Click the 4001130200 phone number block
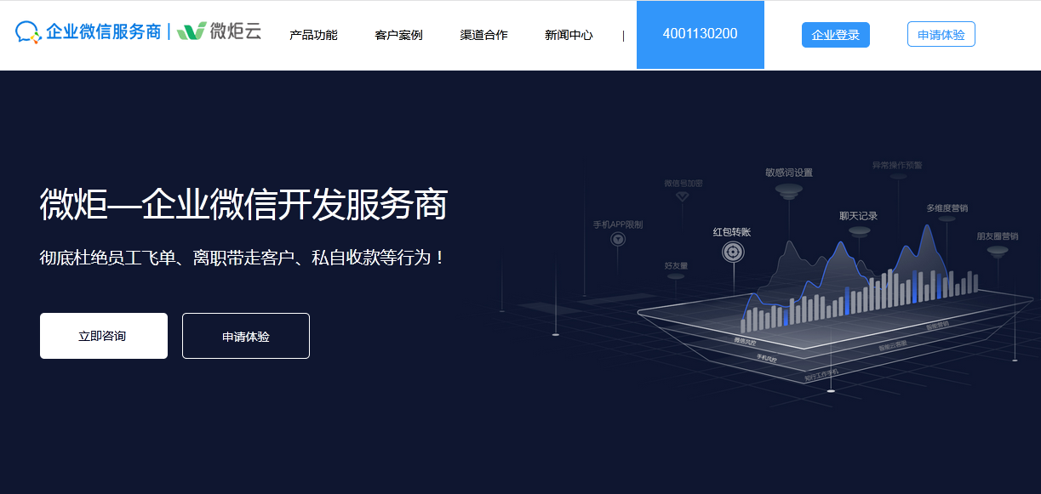The image size is (1041, 494). click(x=701, y=35)
